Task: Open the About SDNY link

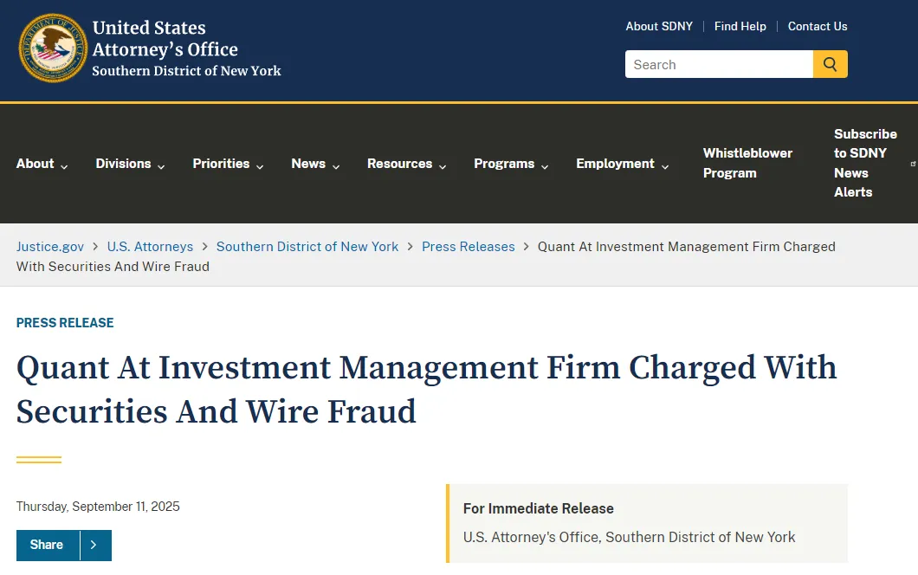Action: [x=659, y=26]
